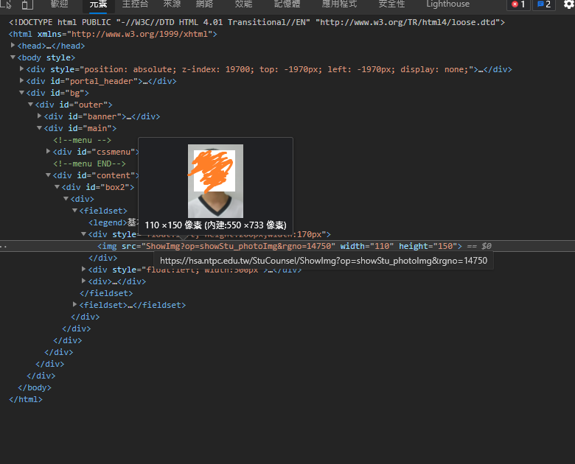Select the img element row

tap(287, 246)
